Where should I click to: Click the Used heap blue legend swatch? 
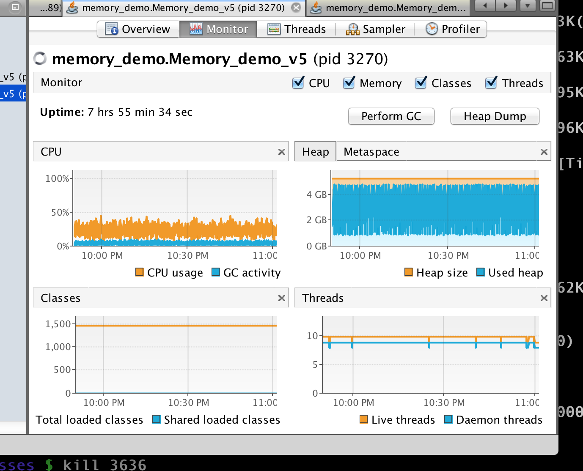click(481, 272)
